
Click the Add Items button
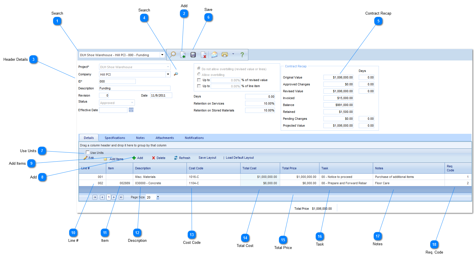pos(114,159)
